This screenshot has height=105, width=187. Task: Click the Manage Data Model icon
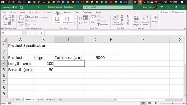[128, 24]
